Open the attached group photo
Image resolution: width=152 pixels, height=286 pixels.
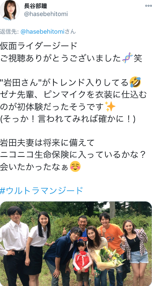[x=76, y=244]
